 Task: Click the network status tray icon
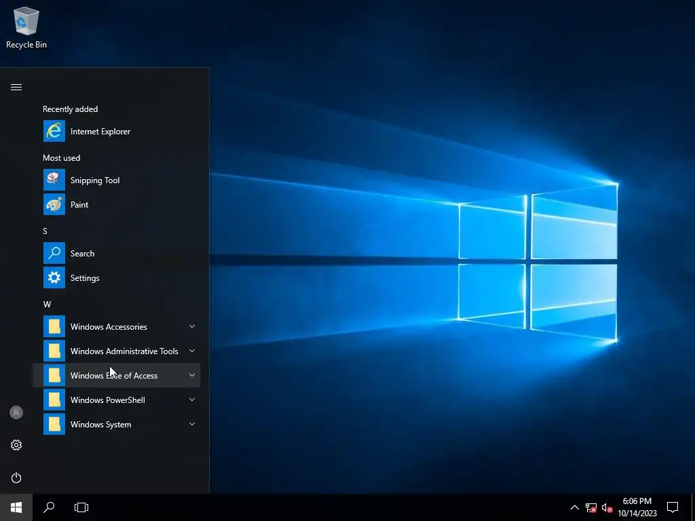591,507
